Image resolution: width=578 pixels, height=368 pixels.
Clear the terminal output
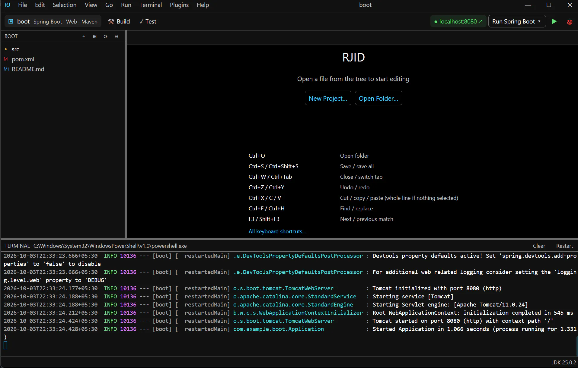(539, 246)
